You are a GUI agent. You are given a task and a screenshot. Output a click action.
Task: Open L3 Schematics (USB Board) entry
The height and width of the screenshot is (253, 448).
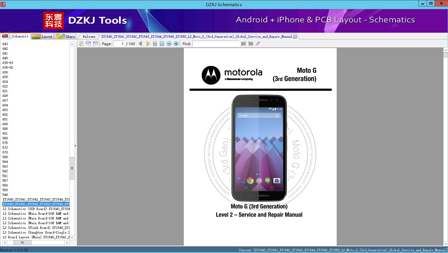36,209
